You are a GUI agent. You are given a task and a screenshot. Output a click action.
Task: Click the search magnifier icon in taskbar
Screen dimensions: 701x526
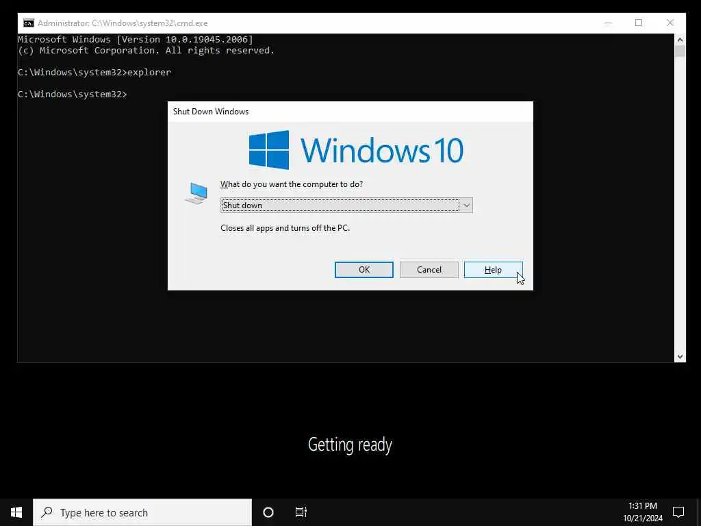click(x=47, y=512)
